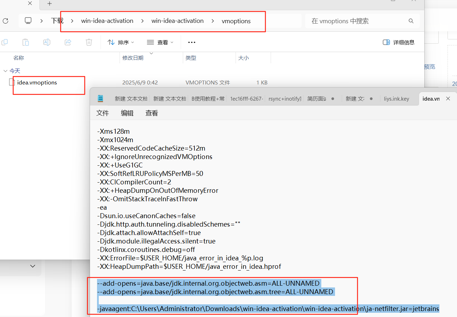Expand chevron between the two win-idea-activation breadcrumbs
This screenshot has width=457, height=317.
pyautogui.click(x=142, y=21)
